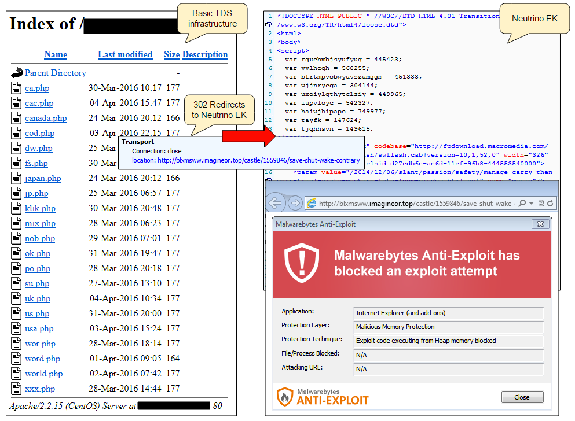Click the browser Forward arrow button
This screenshot has width=575, height=421.
pos(295,203)
